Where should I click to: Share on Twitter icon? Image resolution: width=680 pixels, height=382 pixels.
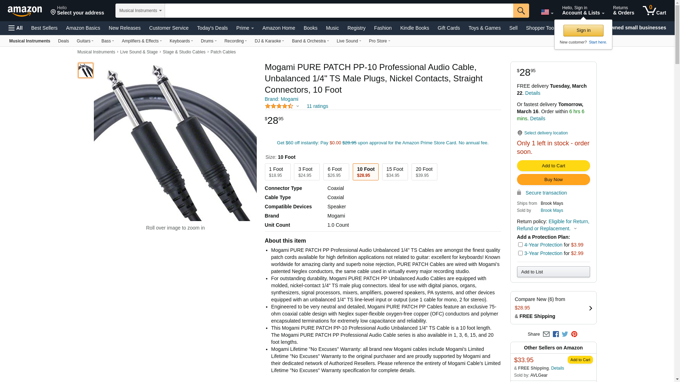coord(565,334)
